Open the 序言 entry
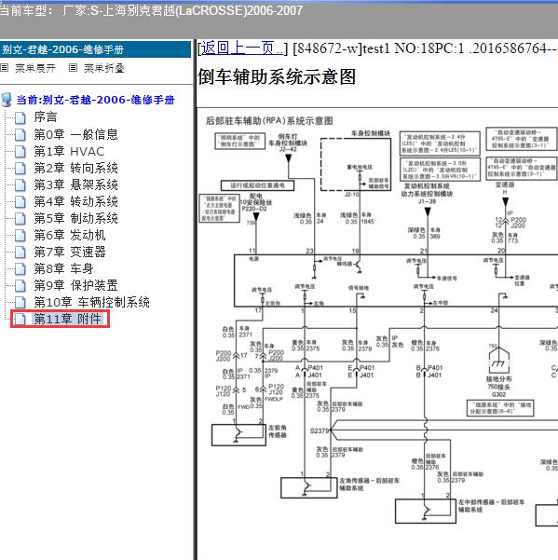Viewport: 558px width, 560px height. (x=46, y=116)
